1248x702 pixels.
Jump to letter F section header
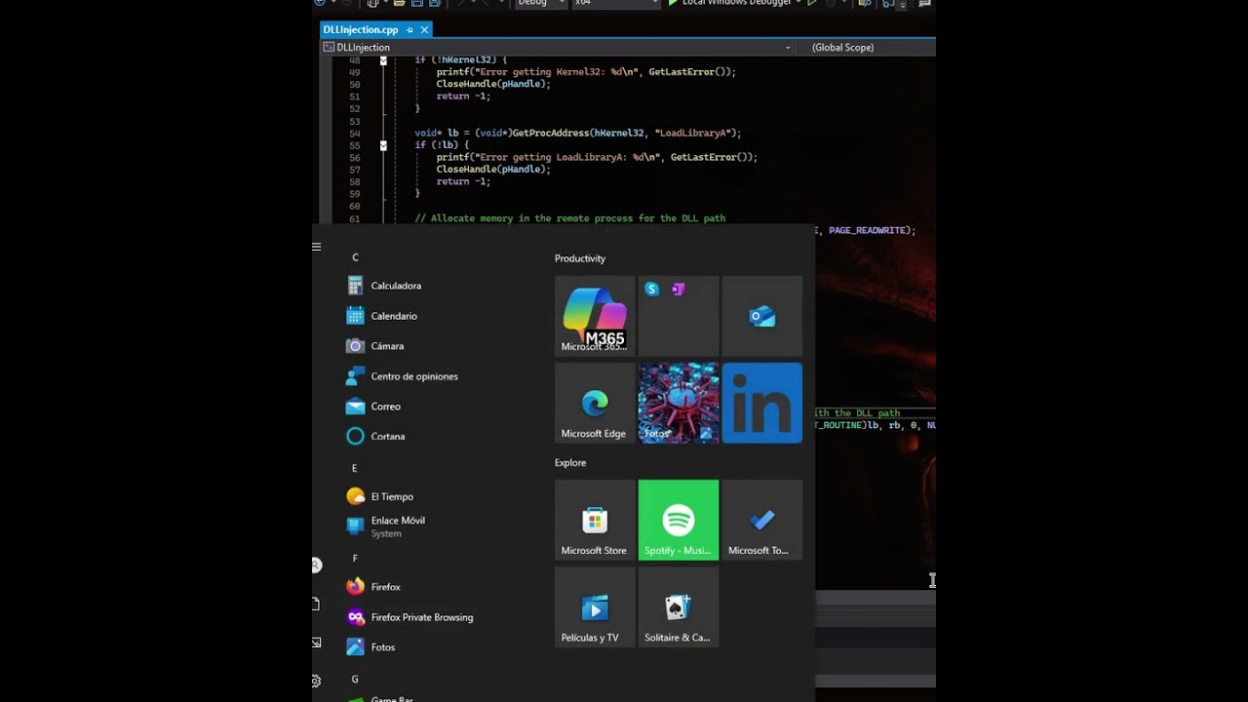point(355,559)
